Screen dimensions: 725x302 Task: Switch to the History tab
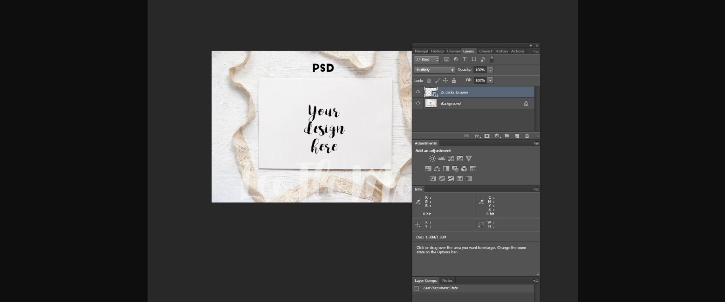coord(502,51)
